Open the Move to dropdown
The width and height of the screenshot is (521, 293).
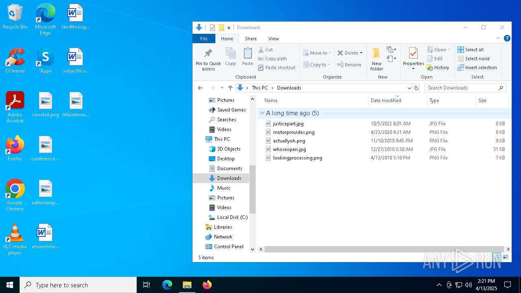317,53
